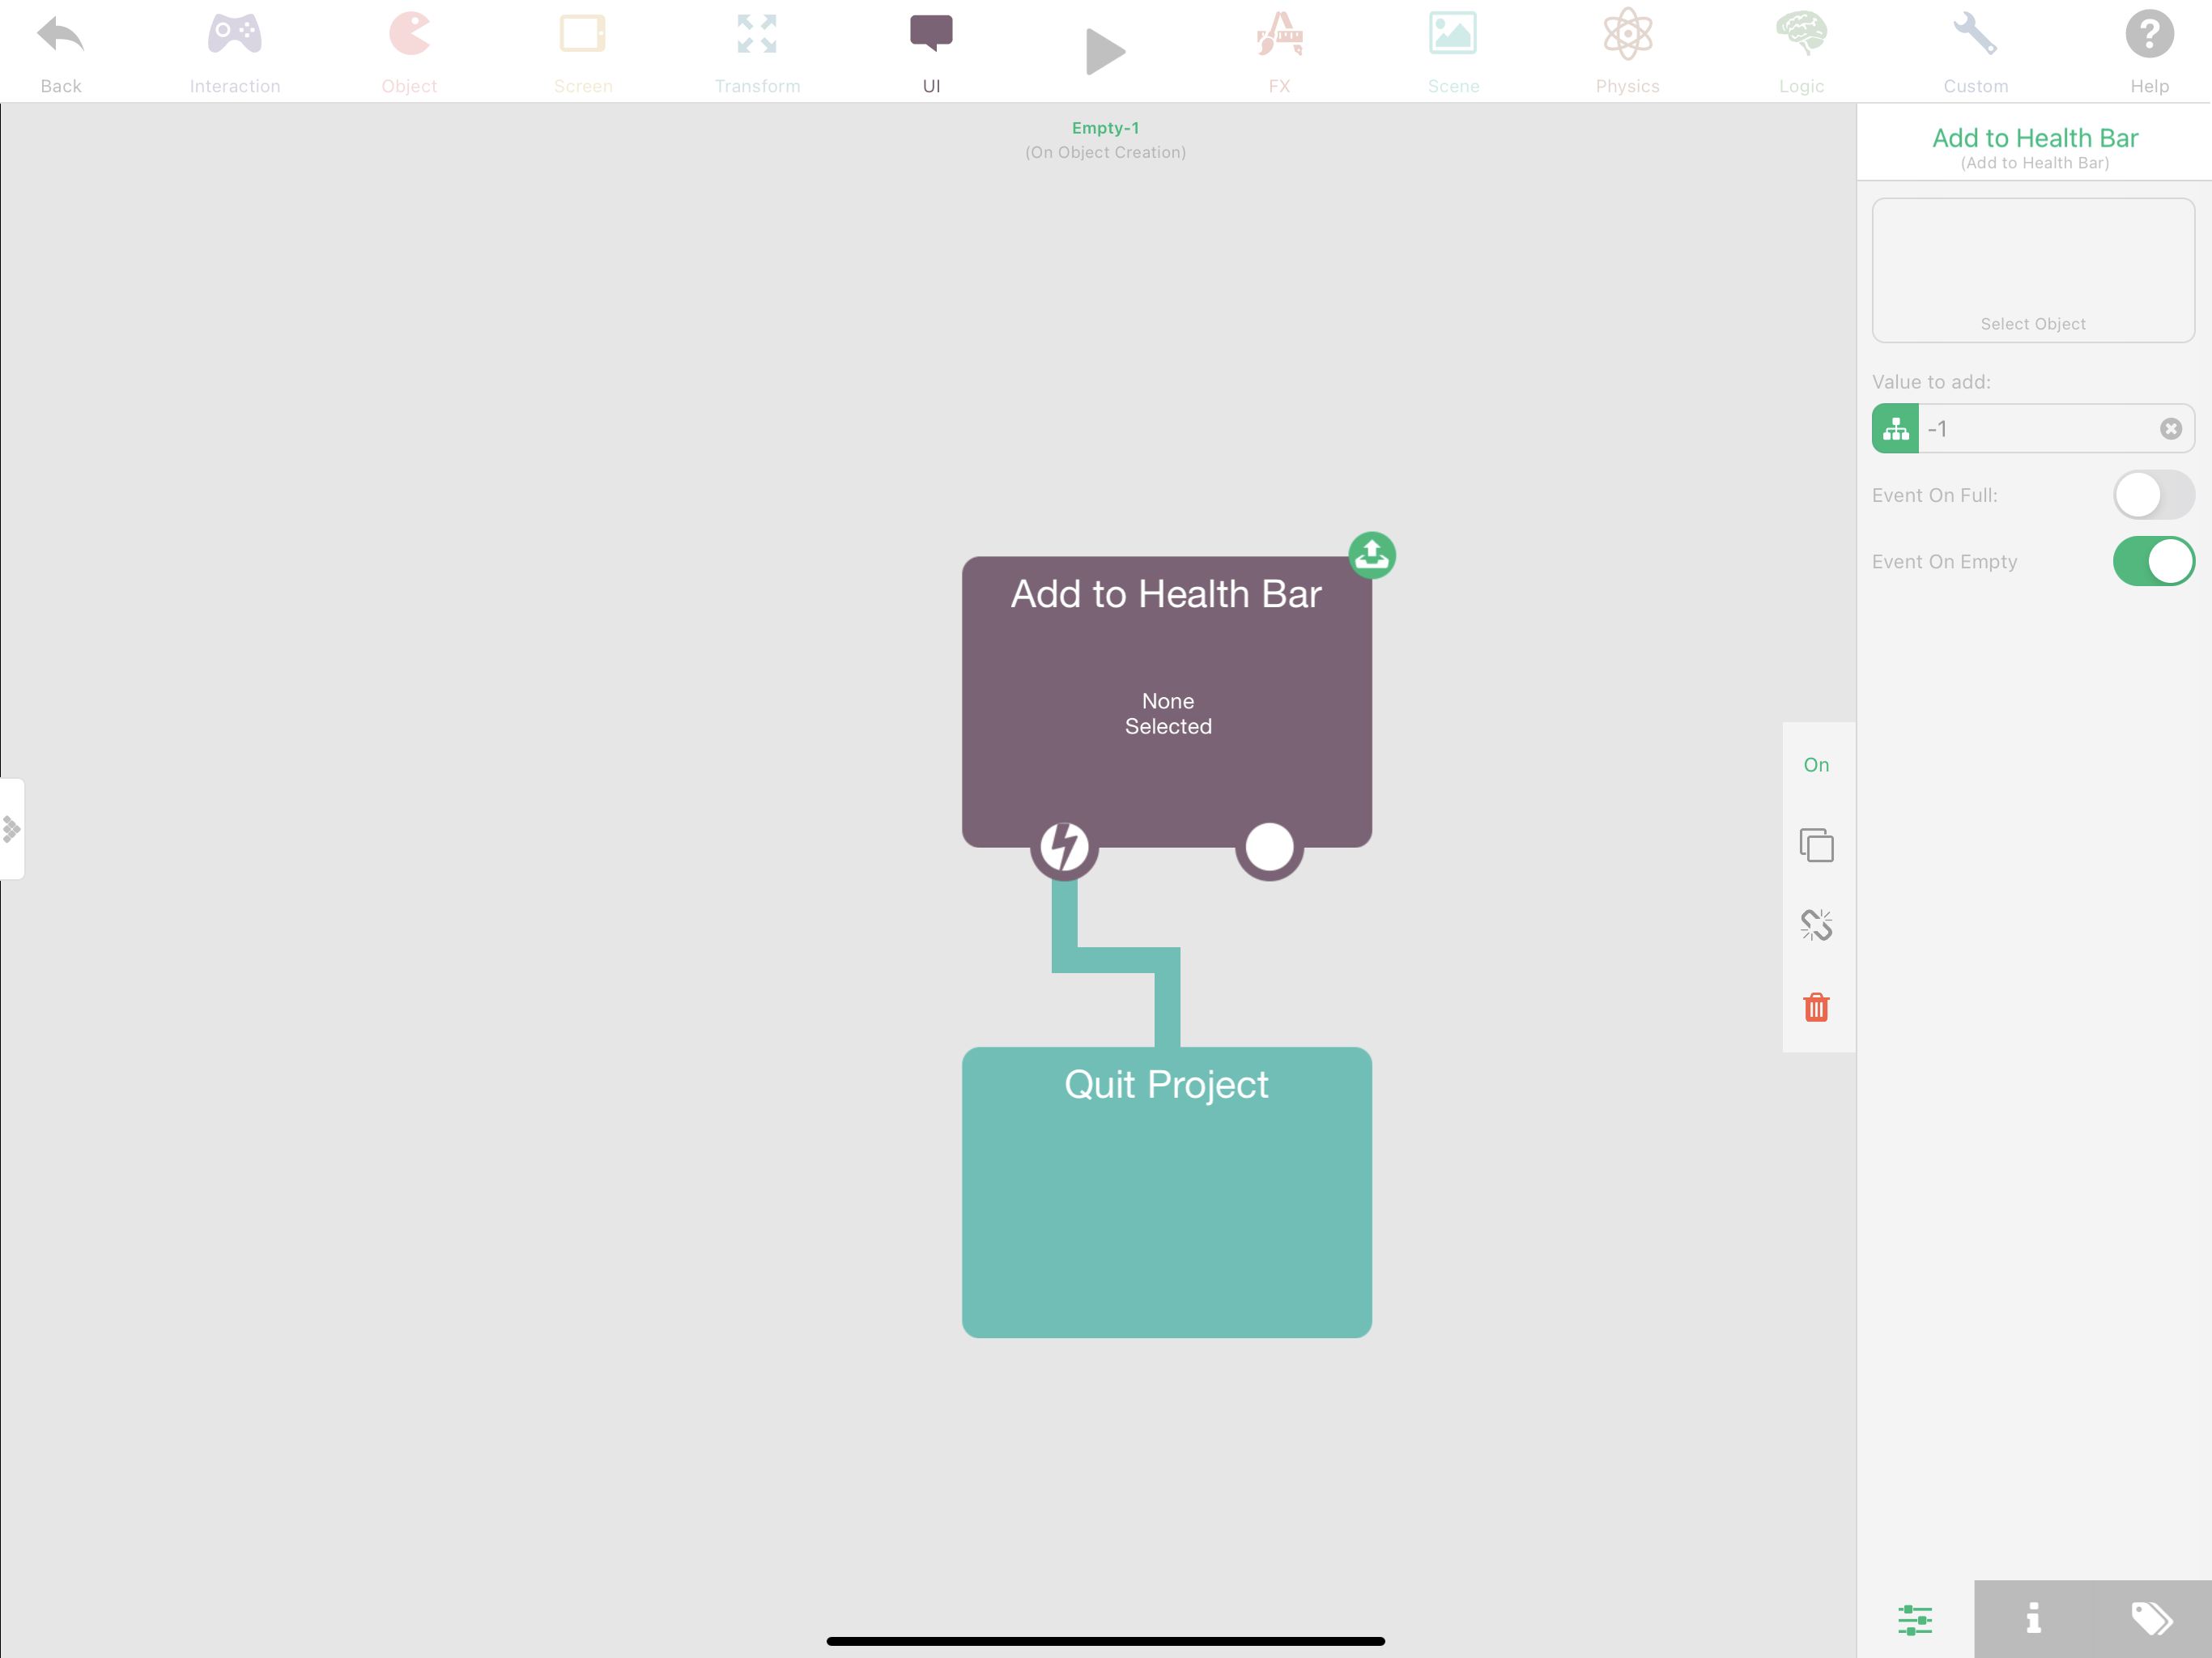
Task: Open value source selector beside -1 field
Action: pos(1895,429)
